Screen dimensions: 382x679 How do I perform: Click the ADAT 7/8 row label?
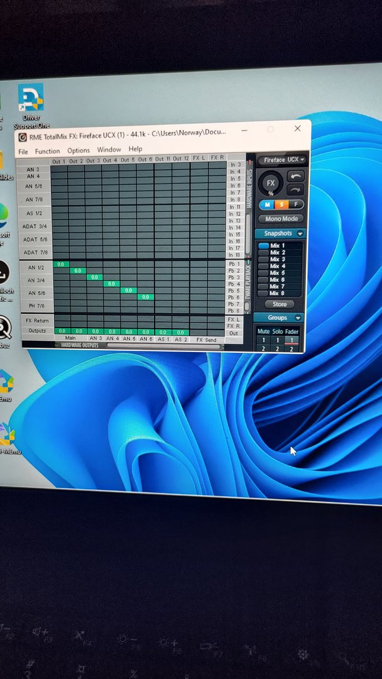[x=36, y=253]
